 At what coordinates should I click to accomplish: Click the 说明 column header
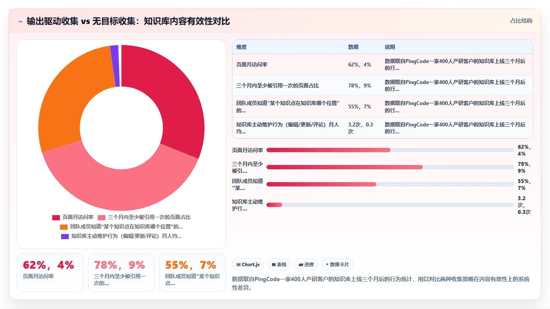[x=390, y=47]
